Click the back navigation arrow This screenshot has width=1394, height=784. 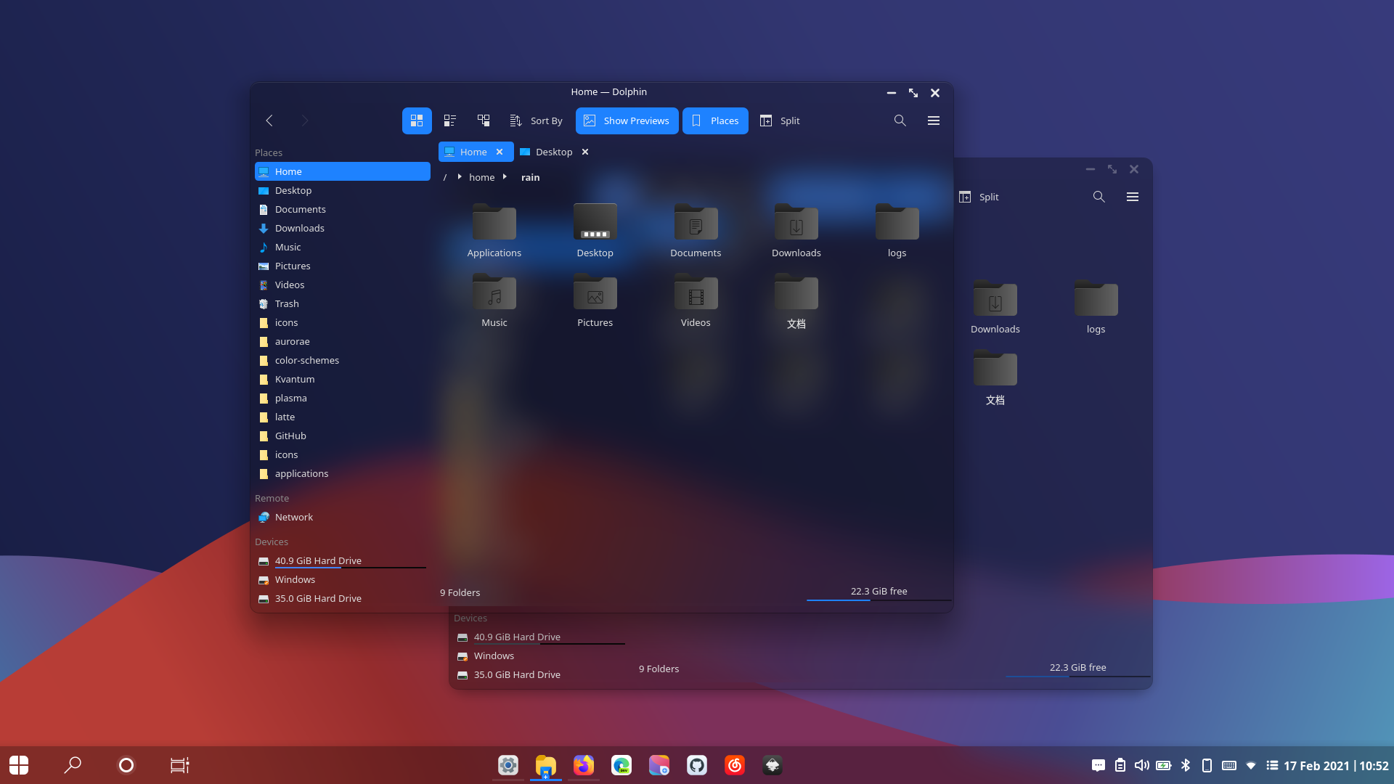(x=269, y=121)
